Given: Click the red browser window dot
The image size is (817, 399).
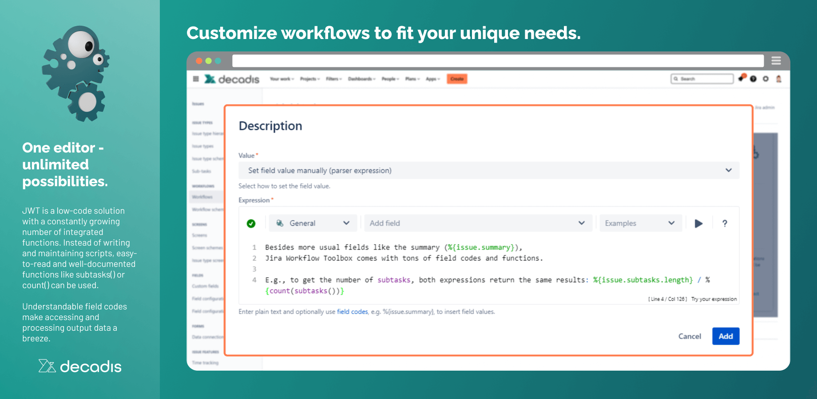Looking at the screenshot, I should coord(199,61).
